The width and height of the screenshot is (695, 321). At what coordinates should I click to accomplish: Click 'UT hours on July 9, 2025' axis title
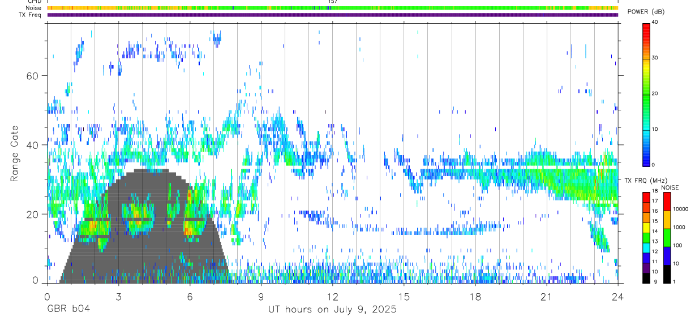tap(332, 310)
